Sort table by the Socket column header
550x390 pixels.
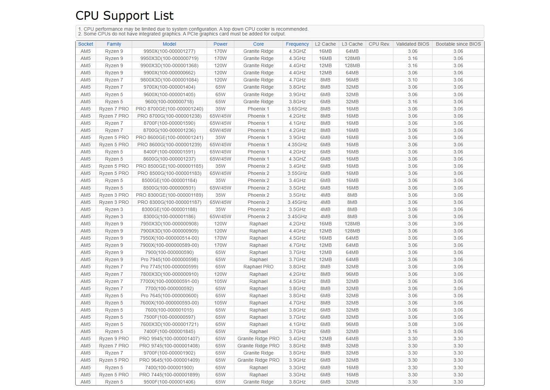tap(85, 44)
